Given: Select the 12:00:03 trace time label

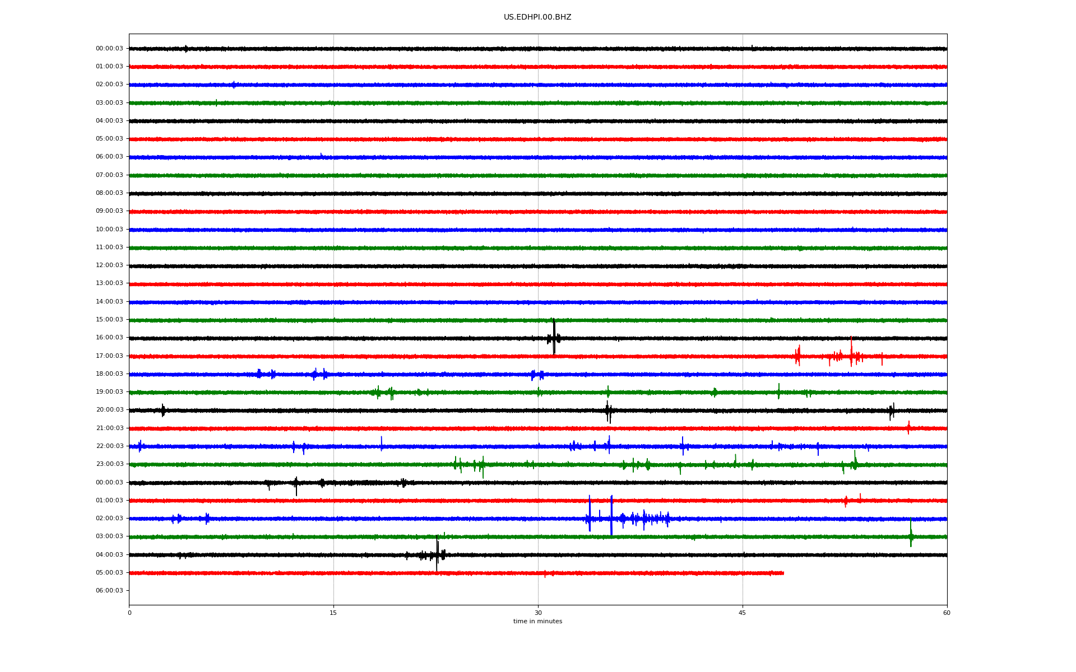Looking at the screenshot, I should coord(109,265).
